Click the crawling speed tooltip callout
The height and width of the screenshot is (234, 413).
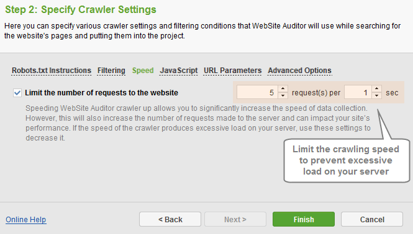tap(347, 160)
